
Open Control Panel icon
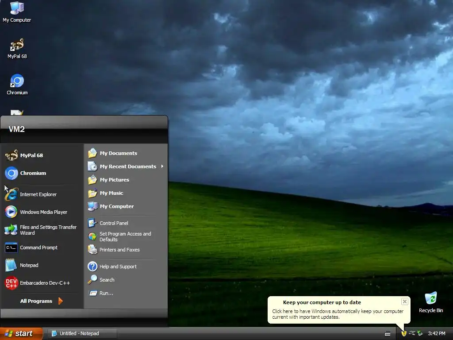[x=92, y=223]
